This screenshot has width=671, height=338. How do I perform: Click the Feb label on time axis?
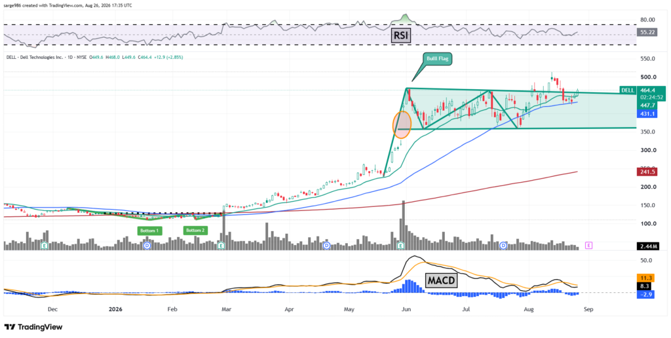[172, 309]
